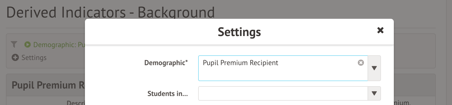Viewport: 452px width, 105px height.
Task: Click the filter funnel icon
Action: click(14, 45)
